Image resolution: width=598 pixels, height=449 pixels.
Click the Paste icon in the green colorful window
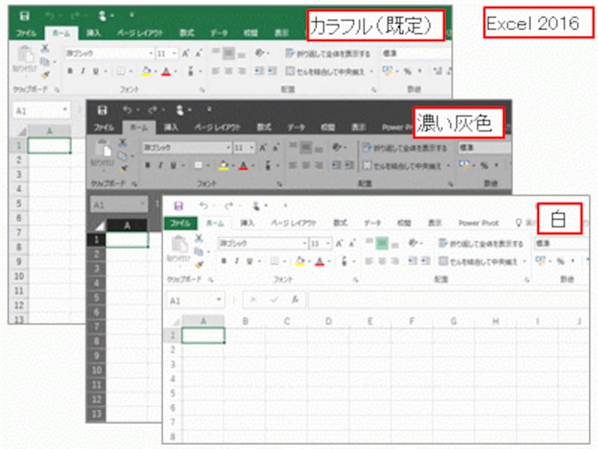pyautogui.click(x=26, y=54)
